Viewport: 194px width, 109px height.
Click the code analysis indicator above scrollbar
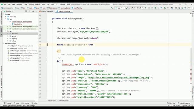(191, 14)
